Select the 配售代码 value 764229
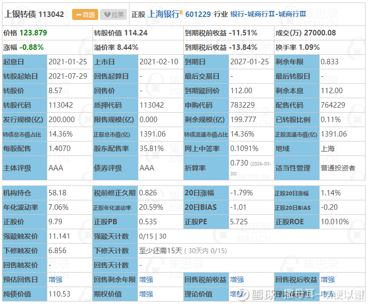Screen dimensions: 375x306 (333, 105)
